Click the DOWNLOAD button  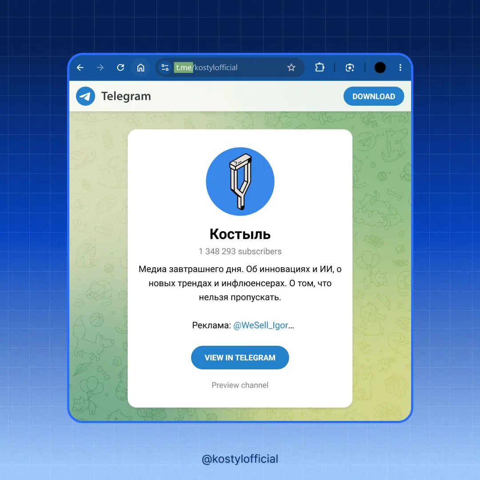point(373,96)
